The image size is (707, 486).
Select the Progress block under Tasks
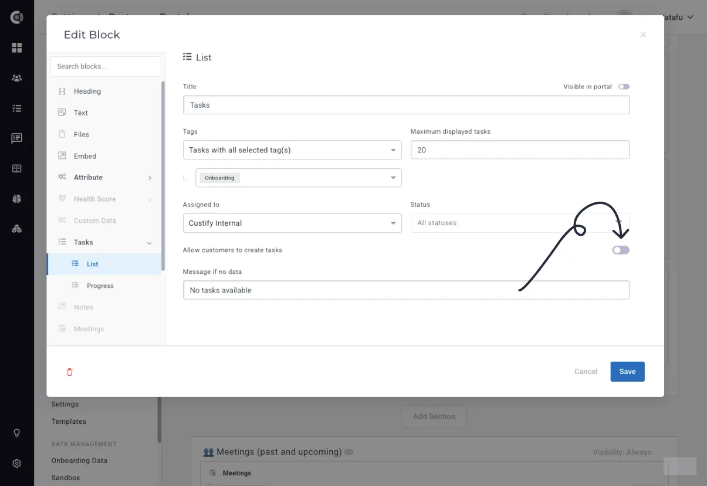100,286
